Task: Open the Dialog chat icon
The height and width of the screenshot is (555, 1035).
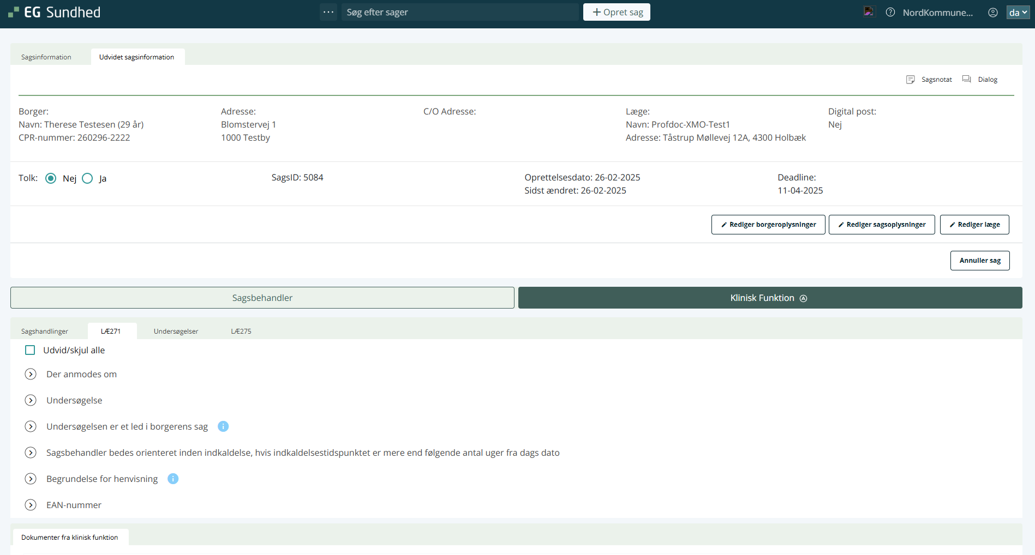Action: click(x=967, y=80)
